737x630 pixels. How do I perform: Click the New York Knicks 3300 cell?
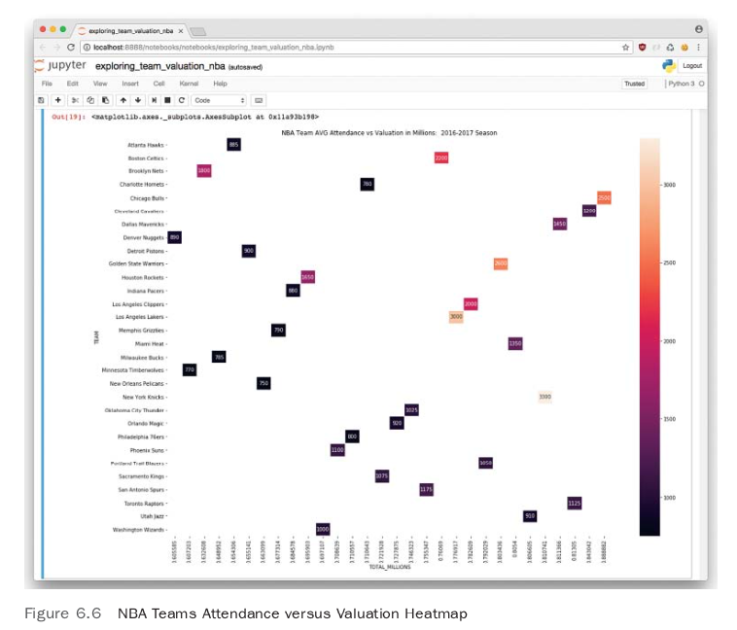(544, 397)
